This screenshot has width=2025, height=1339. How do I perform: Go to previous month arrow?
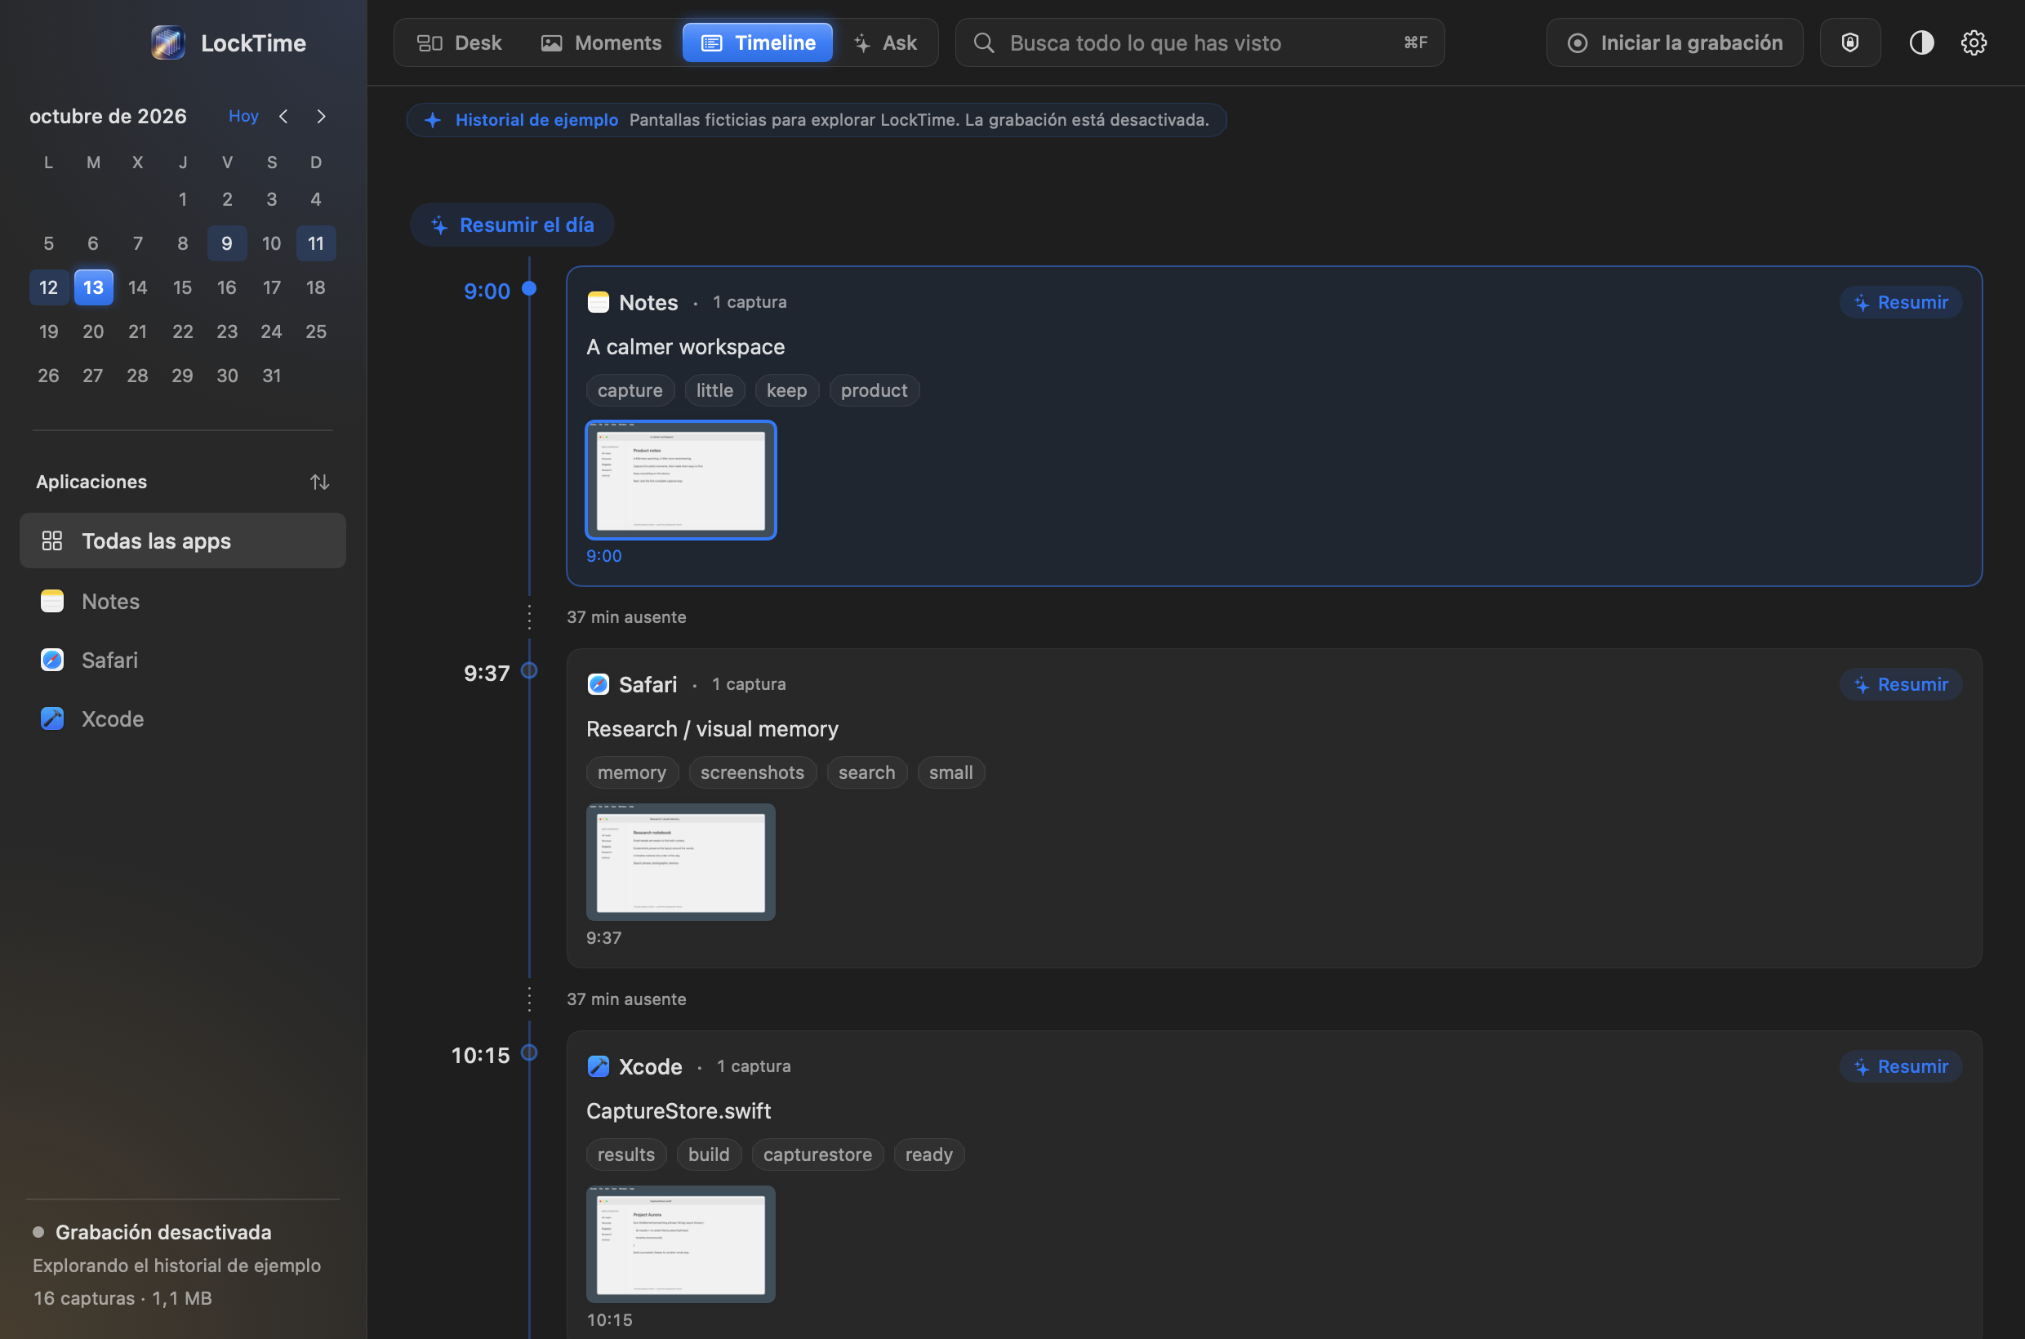tap(283, 116)
